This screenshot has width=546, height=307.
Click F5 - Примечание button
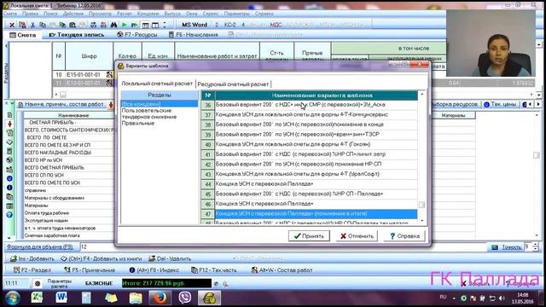(90, 269)
